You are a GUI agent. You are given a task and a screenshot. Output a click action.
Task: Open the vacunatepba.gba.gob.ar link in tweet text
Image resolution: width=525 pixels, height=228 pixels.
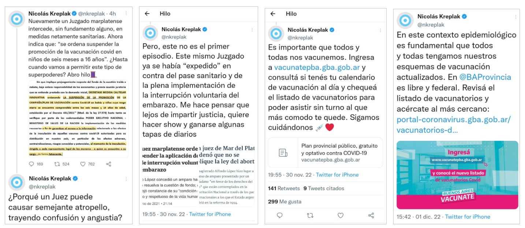pos(317,67)
